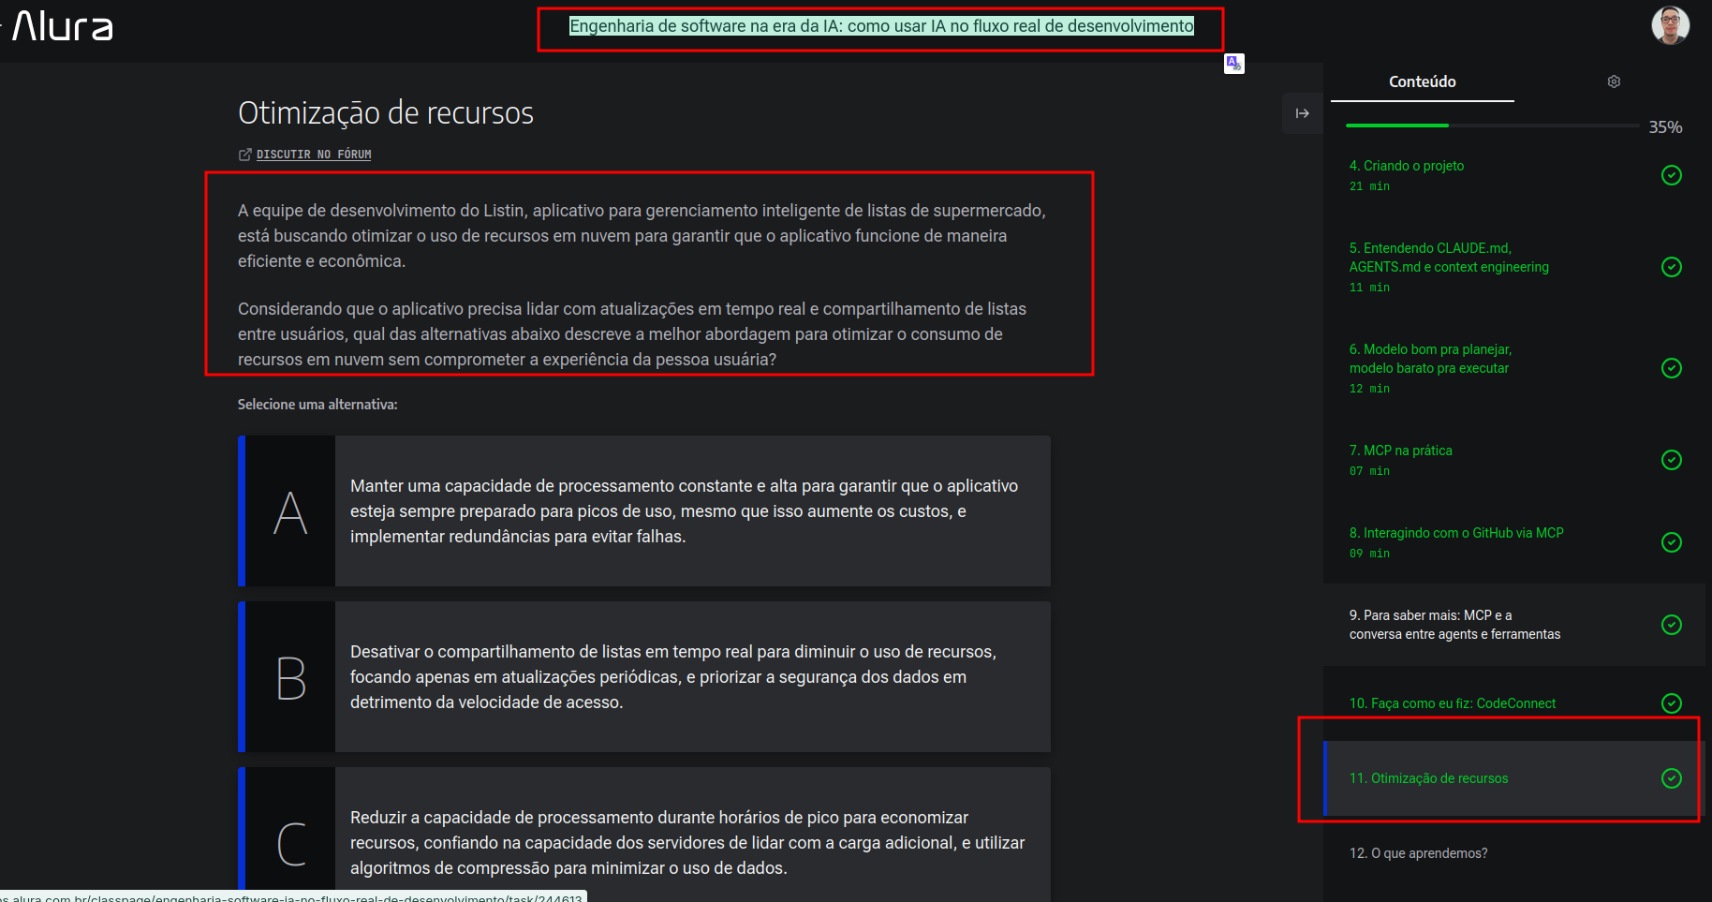The height and width of the screenshot is (902, 1712).
Task: Click checkmark next to Interagindo com o GitHub
Action: (1672, 542)
